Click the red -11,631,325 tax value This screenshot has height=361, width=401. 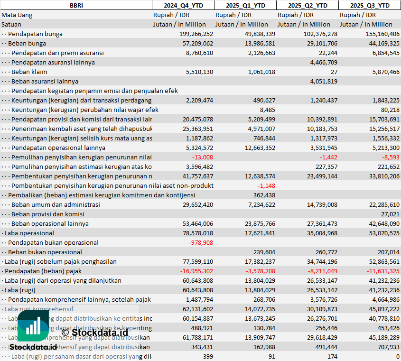(x=376, y=271)
